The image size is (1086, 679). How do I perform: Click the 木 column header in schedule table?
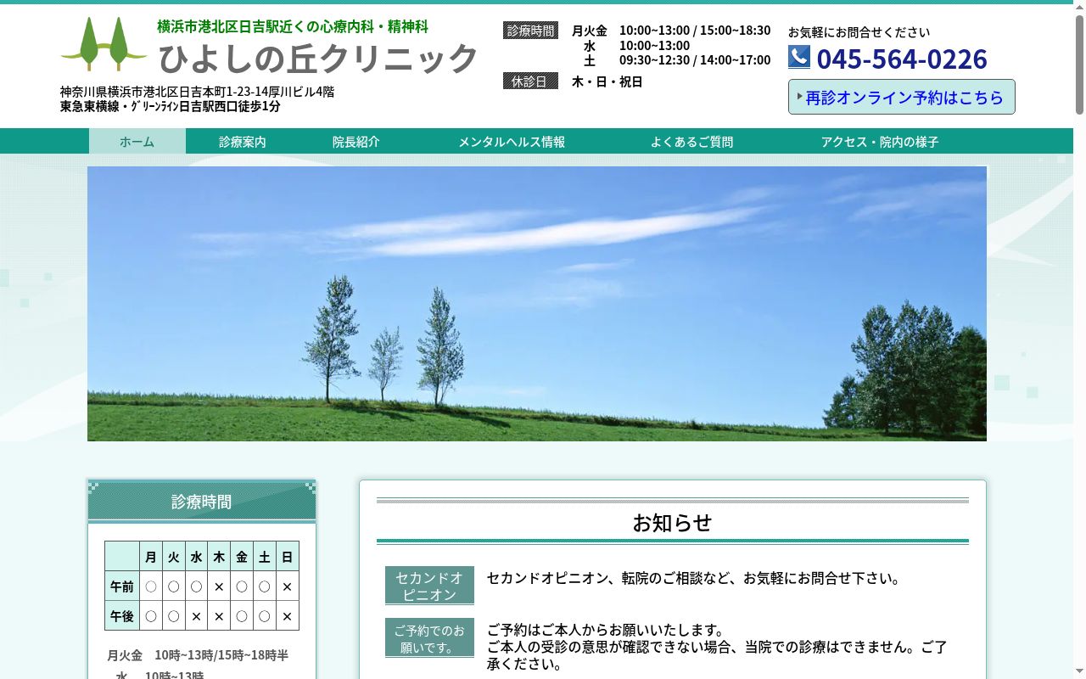(219, 557)
